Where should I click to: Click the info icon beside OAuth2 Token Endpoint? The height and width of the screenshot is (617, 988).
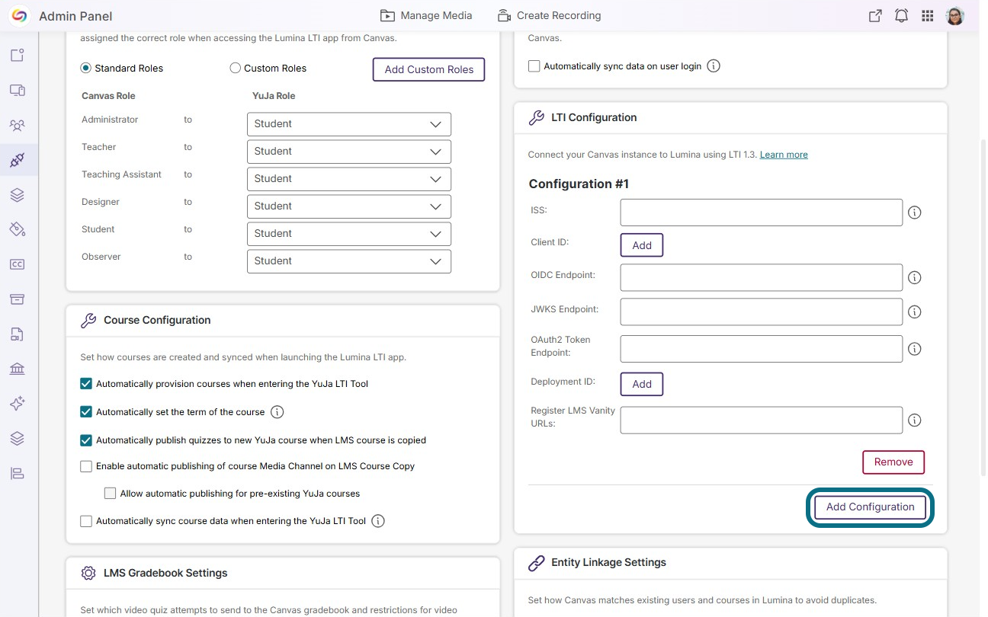[915, 349]
